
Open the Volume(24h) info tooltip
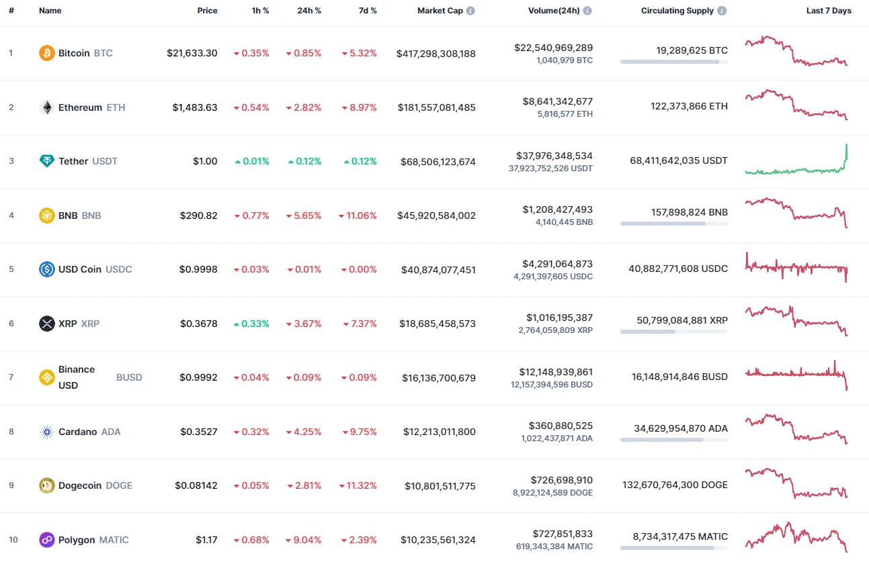click(x=588, y=11)
